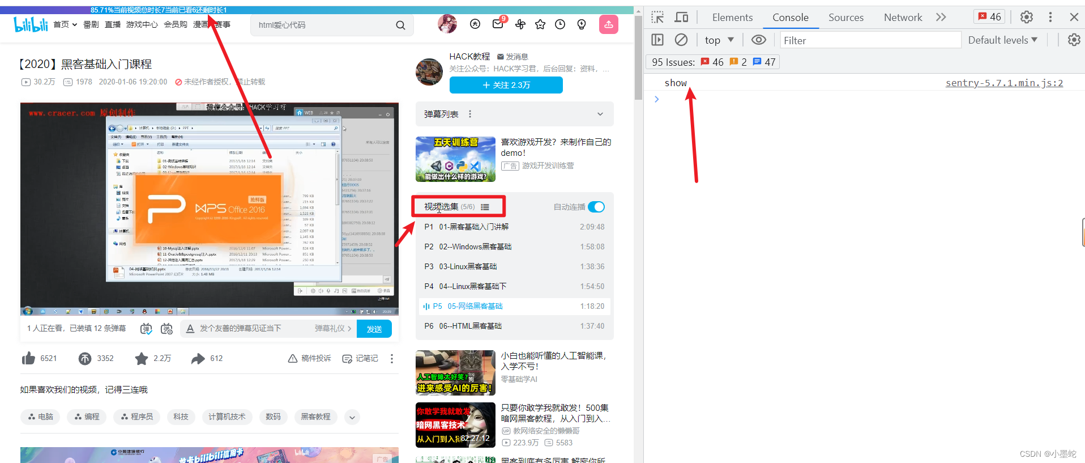Screen dimensions: 1085x463
Task: Open console settings gear at far right
Action: tap(1074, 40)
